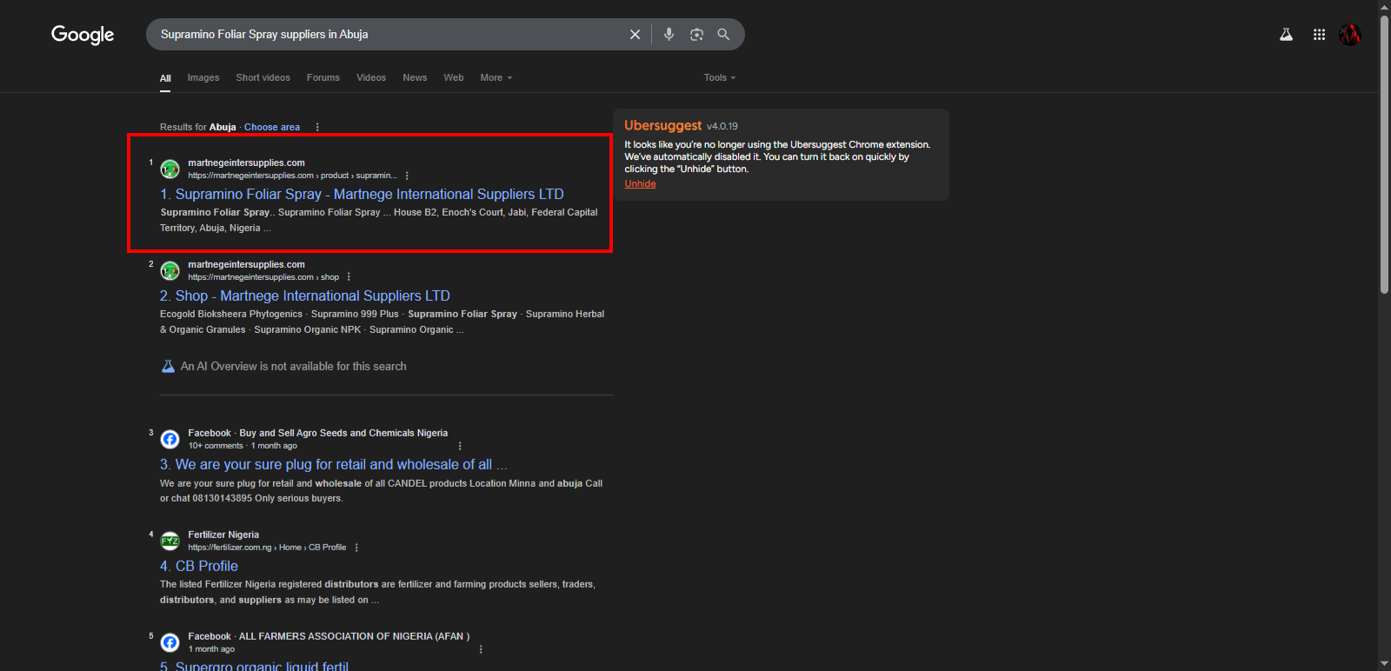
Task: Click Facebook favicon on AFAN result
Action: (x=170, y=642)
